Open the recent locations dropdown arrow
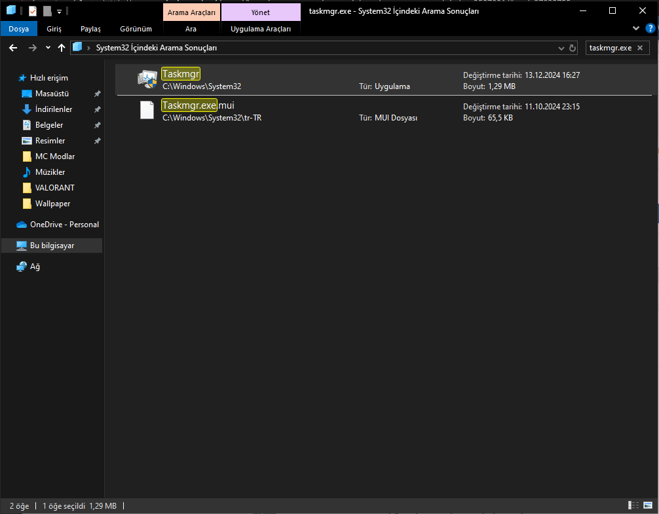 coord(48,47)
